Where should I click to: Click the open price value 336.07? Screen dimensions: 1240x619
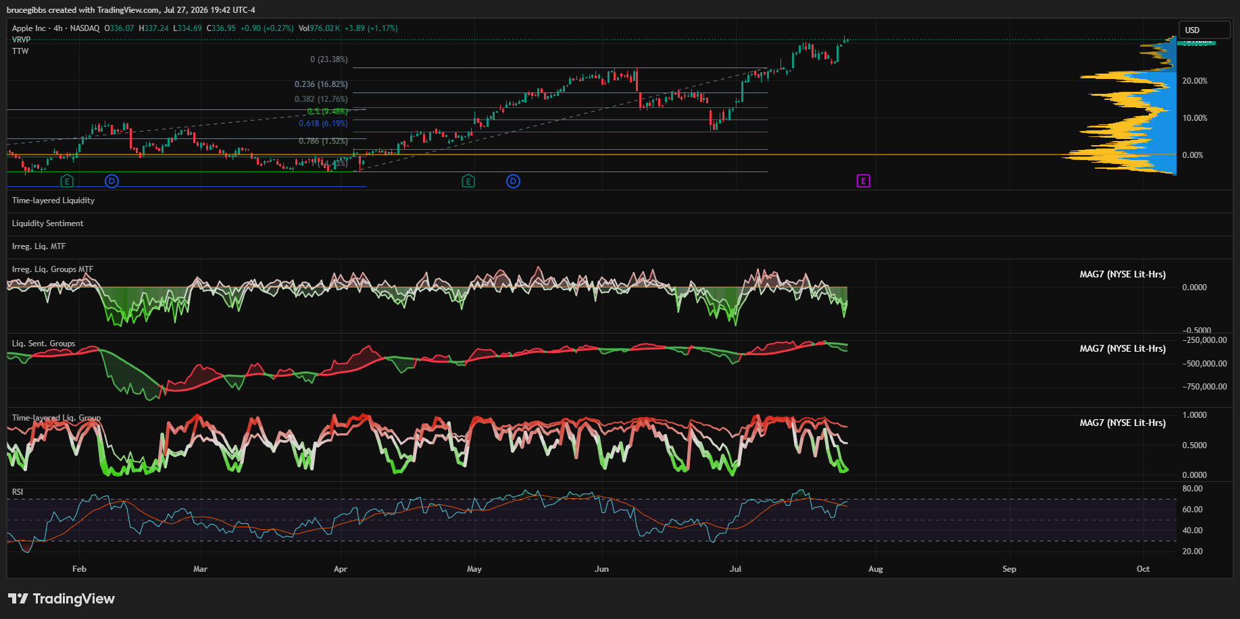tap(122, 28)
